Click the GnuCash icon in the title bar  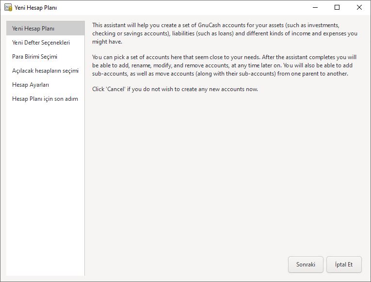8,7
